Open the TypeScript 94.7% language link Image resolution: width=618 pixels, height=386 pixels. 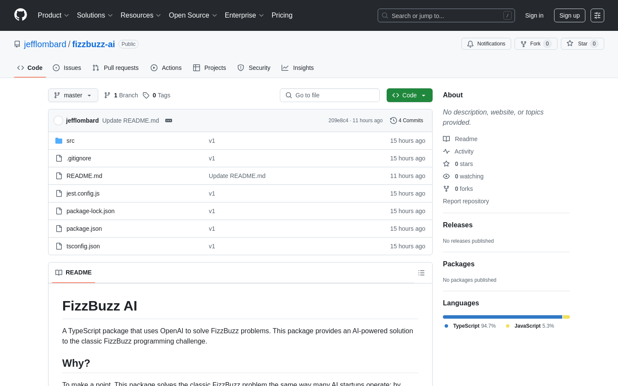470,326
